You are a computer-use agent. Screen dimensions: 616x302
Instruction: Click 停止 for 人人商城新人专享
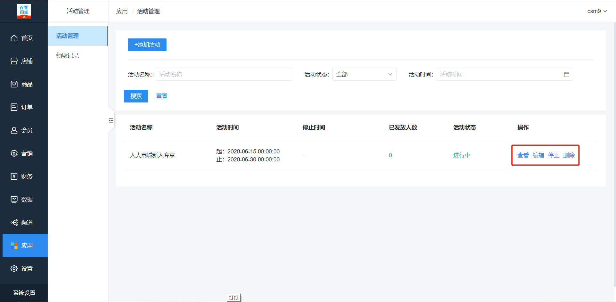tap(554, 155)
